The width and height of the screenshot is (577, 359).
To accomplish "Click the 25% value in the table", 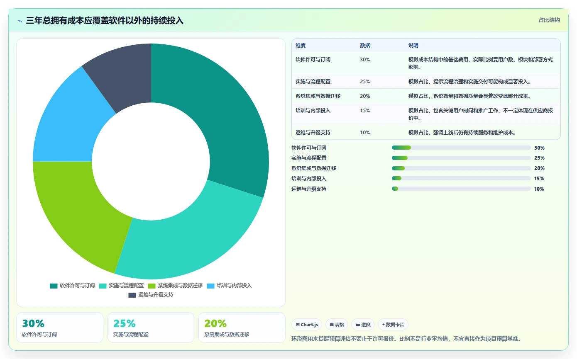I will click(365, 82).
